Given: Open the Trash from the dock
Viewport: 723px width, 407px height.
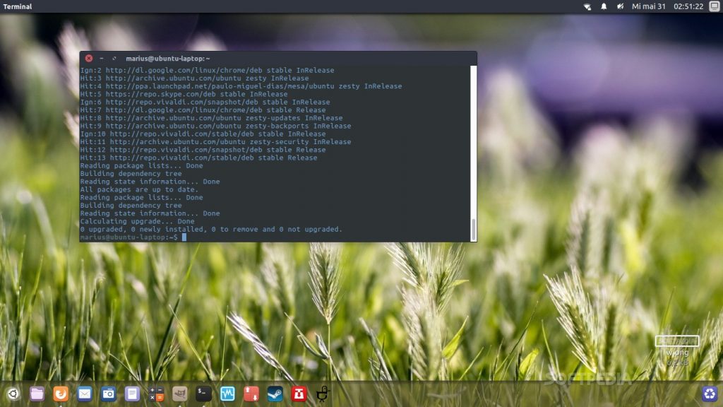Looking at the screenshot, I should tap(709, 394).
